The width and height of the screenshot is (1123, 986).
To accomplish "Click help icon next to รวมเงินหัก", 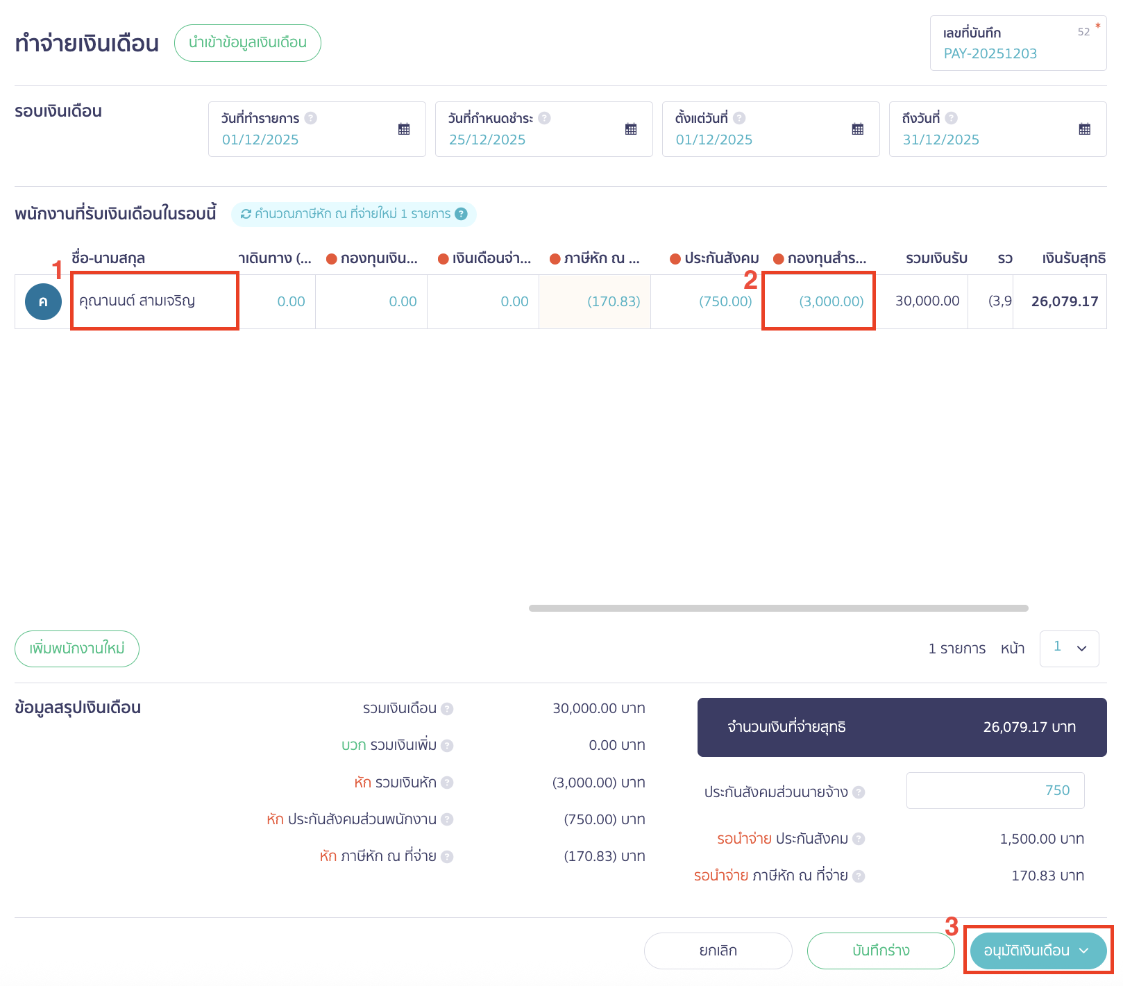I will click(x=448, y=783).
